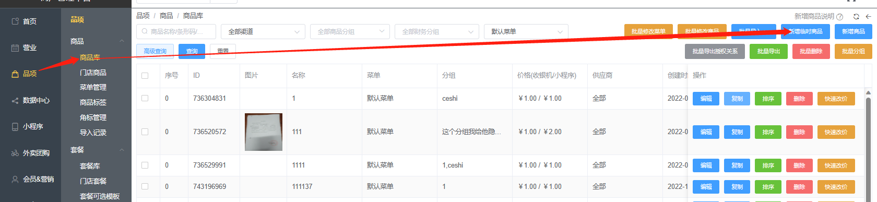
Task: Open 小程序 phone icon
Action: click(x=15, y=126)
